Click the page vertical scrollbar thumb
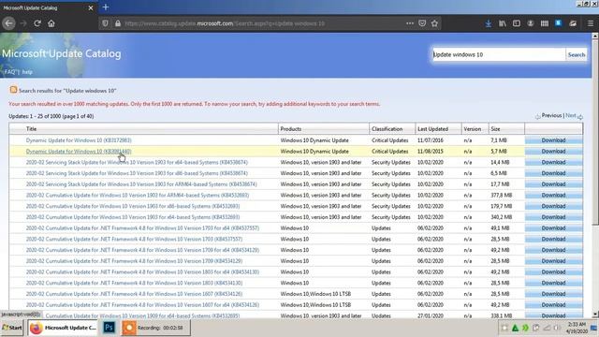The height and width of the screenshot is (337, 599). (595, 132)
